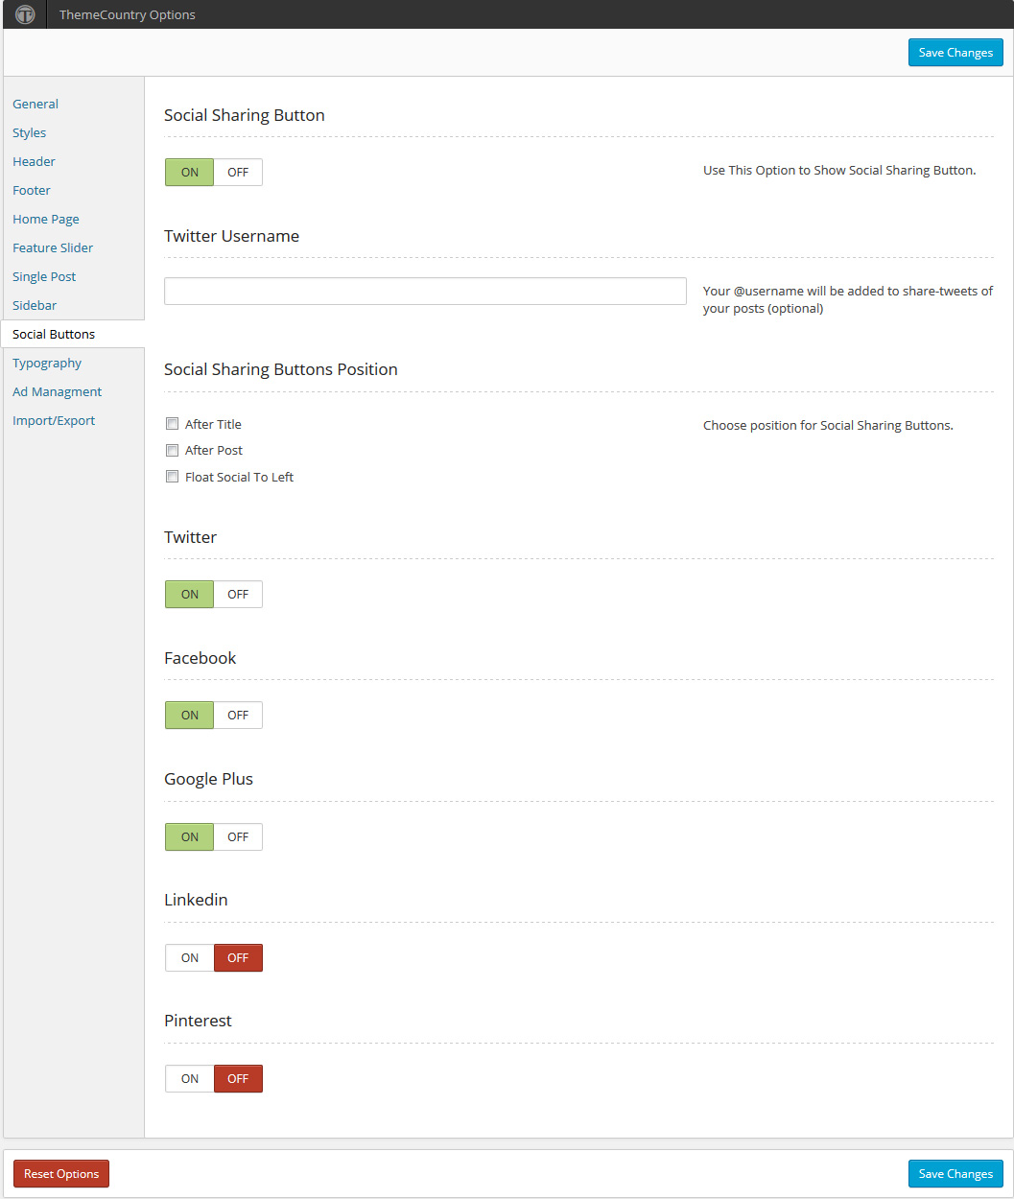Focus the Twitter Username text field
The image size is (1014, 1199).
[425, 292]
